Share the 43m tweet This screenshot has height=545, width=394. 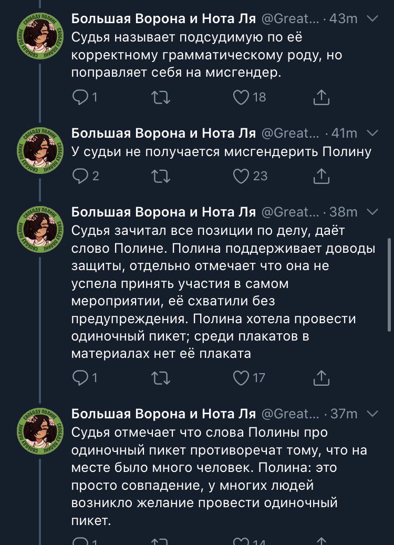(x=321, y=97)
